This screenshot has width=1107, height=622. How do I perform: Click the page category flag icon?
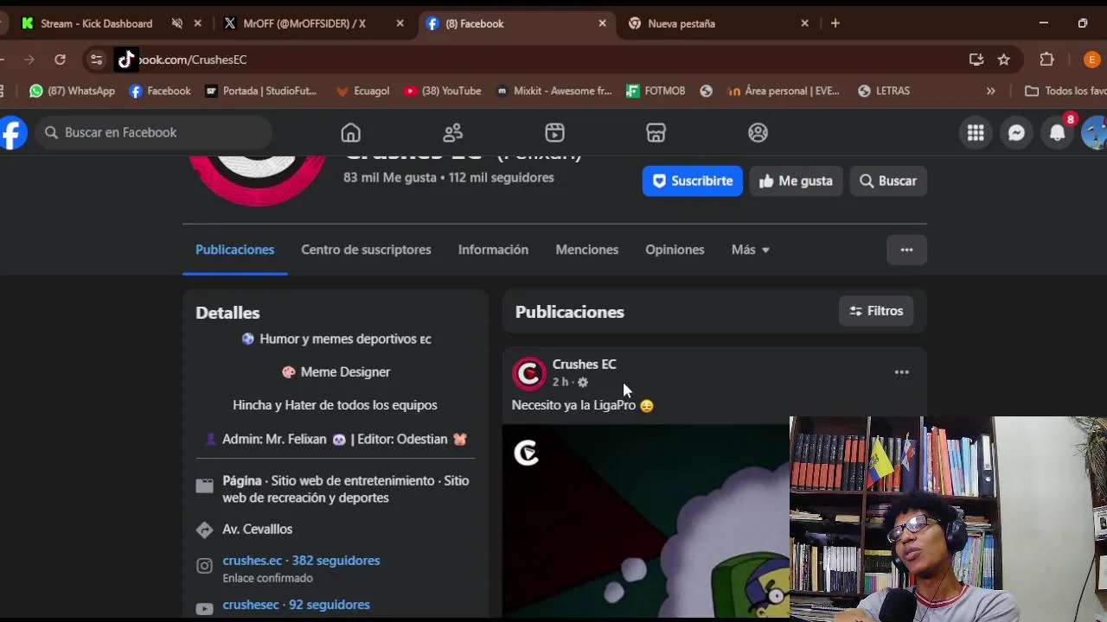click(x=204, y=486)
